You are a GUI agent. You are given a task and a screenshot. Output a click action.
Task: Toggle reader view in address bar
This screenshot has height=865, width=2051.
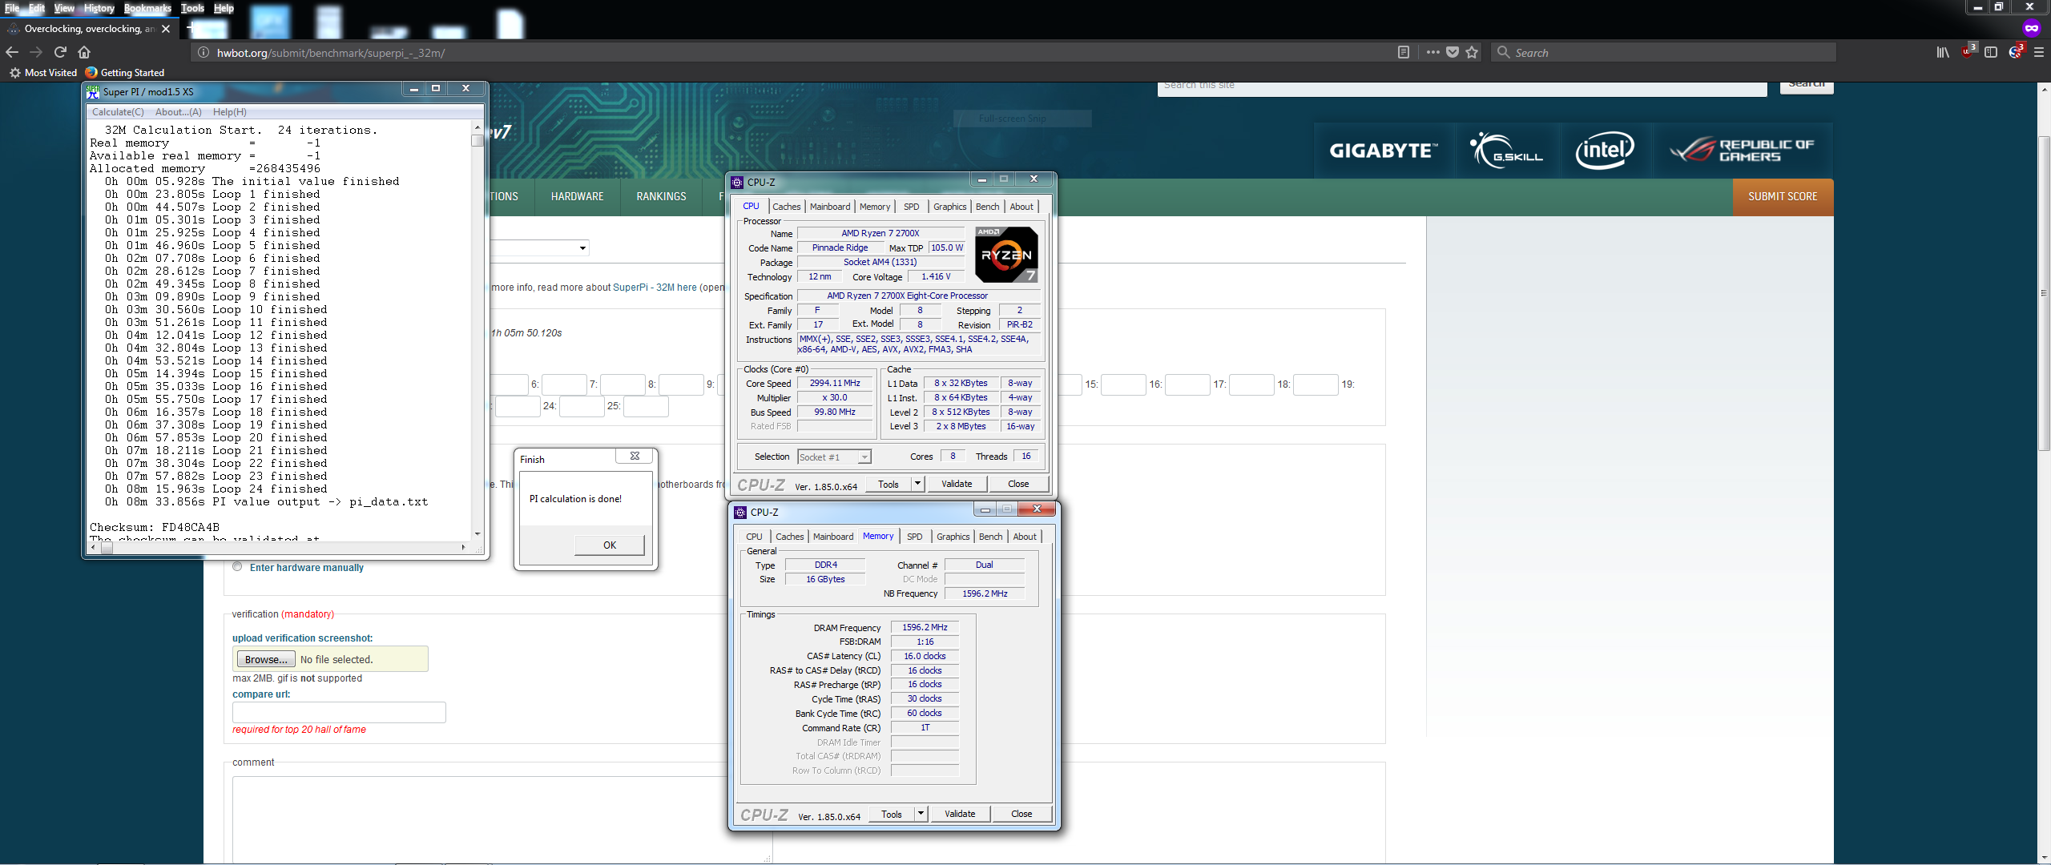[1404, 52]
